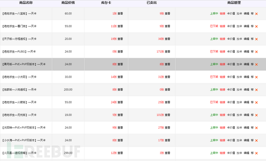
Task: Toggle 已下架 status for 小太阳 row
Action: click(x=214, y=77)
